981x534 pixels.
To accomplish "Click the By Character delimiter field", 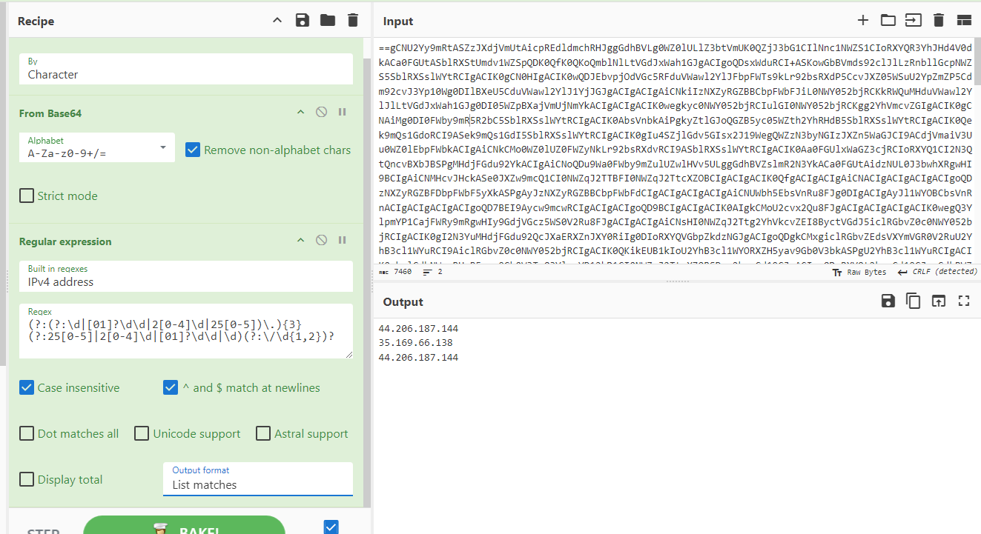I will click(x=186, y=69).
